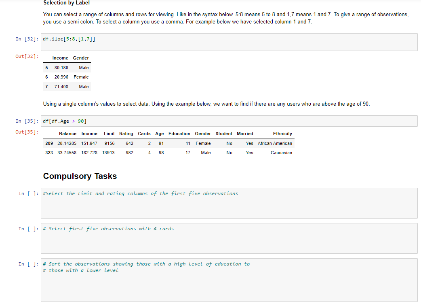
Task: Click the Age column header in second table
Action: [x=159, y=134]
